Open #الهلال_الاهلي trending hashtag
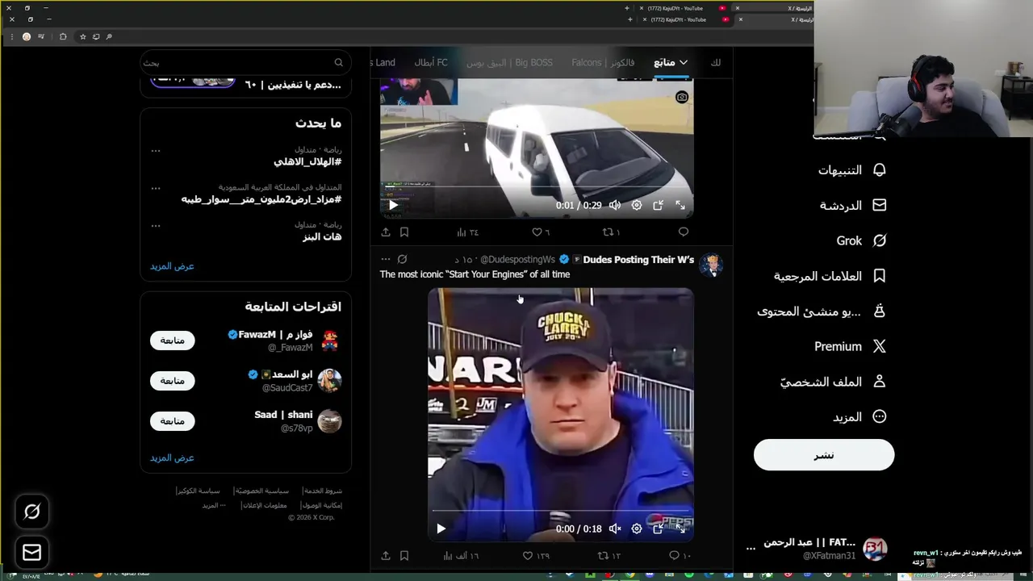This screenshot has height=581, width=1033. (x=307, y=161)
